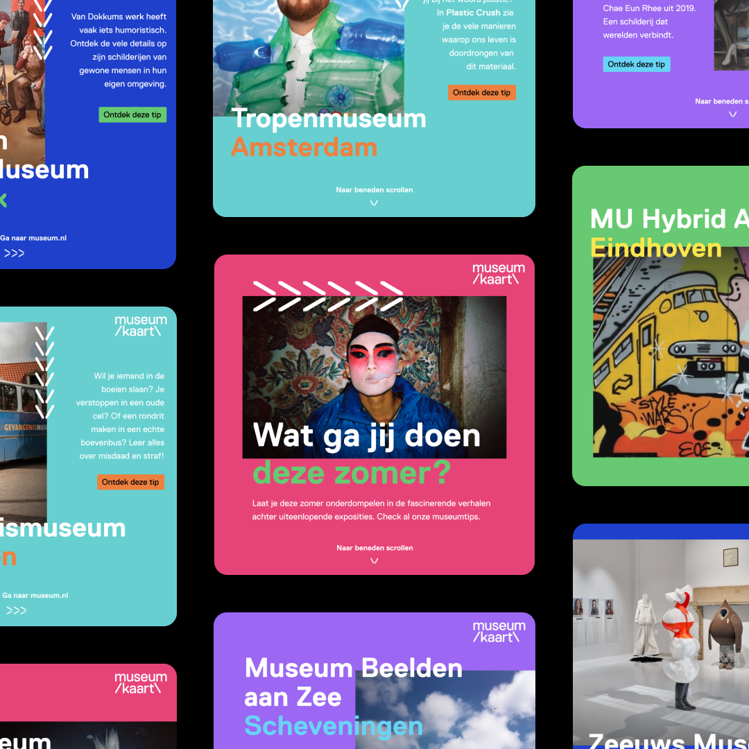Click the vertical chevron stack on the Gevangenismuseum card
Viewport: 749px width, 749px height.
(x=44, y=372)
